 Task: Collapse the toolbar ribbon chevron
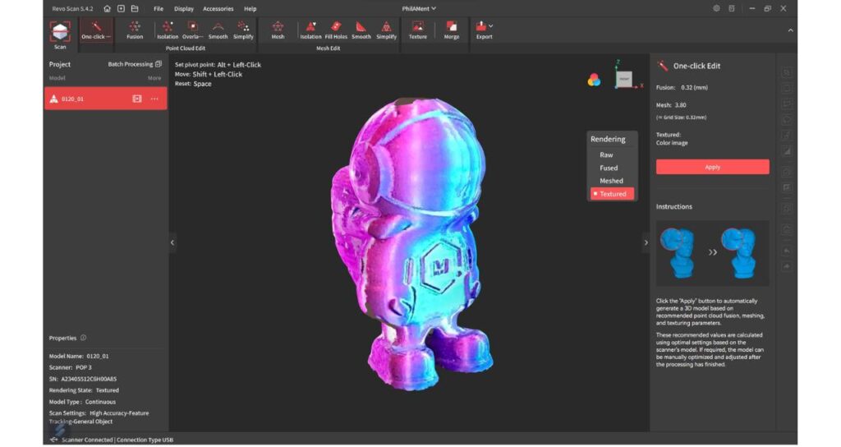(x=790, y=30)
